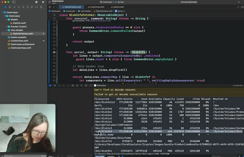Open the Source Control navigator

coord(10,7)
